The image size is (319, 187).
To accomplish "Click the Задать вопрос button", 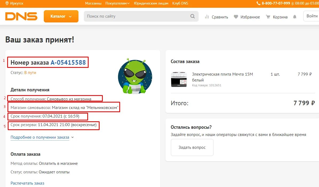I will click(192, 147).
